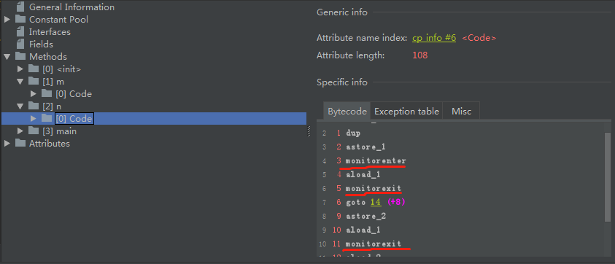This screenshot has height=264, width=615.
Task: Click the astore_1 instruction line
Action: (x=365, y=147)
